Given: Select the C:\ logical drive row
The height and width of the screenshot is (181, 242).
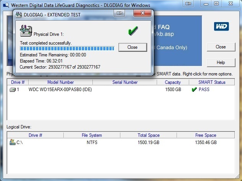Looking at the screenshot, I should pyautogui.click(x=121, y=143).
